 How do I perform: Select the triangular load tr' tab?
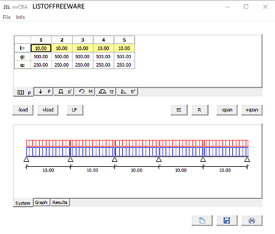click(127, 92)
